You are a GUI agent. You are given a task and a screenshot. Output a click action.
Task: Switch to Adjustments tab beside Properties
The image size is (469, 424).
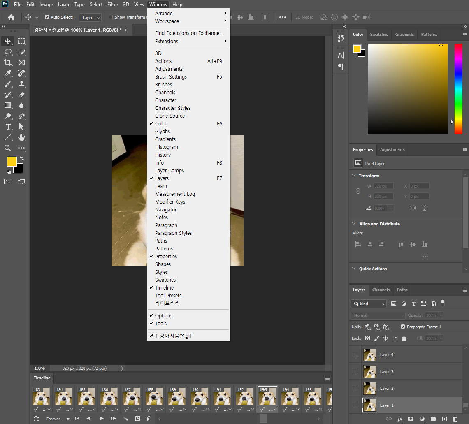(x=392, y=150)
